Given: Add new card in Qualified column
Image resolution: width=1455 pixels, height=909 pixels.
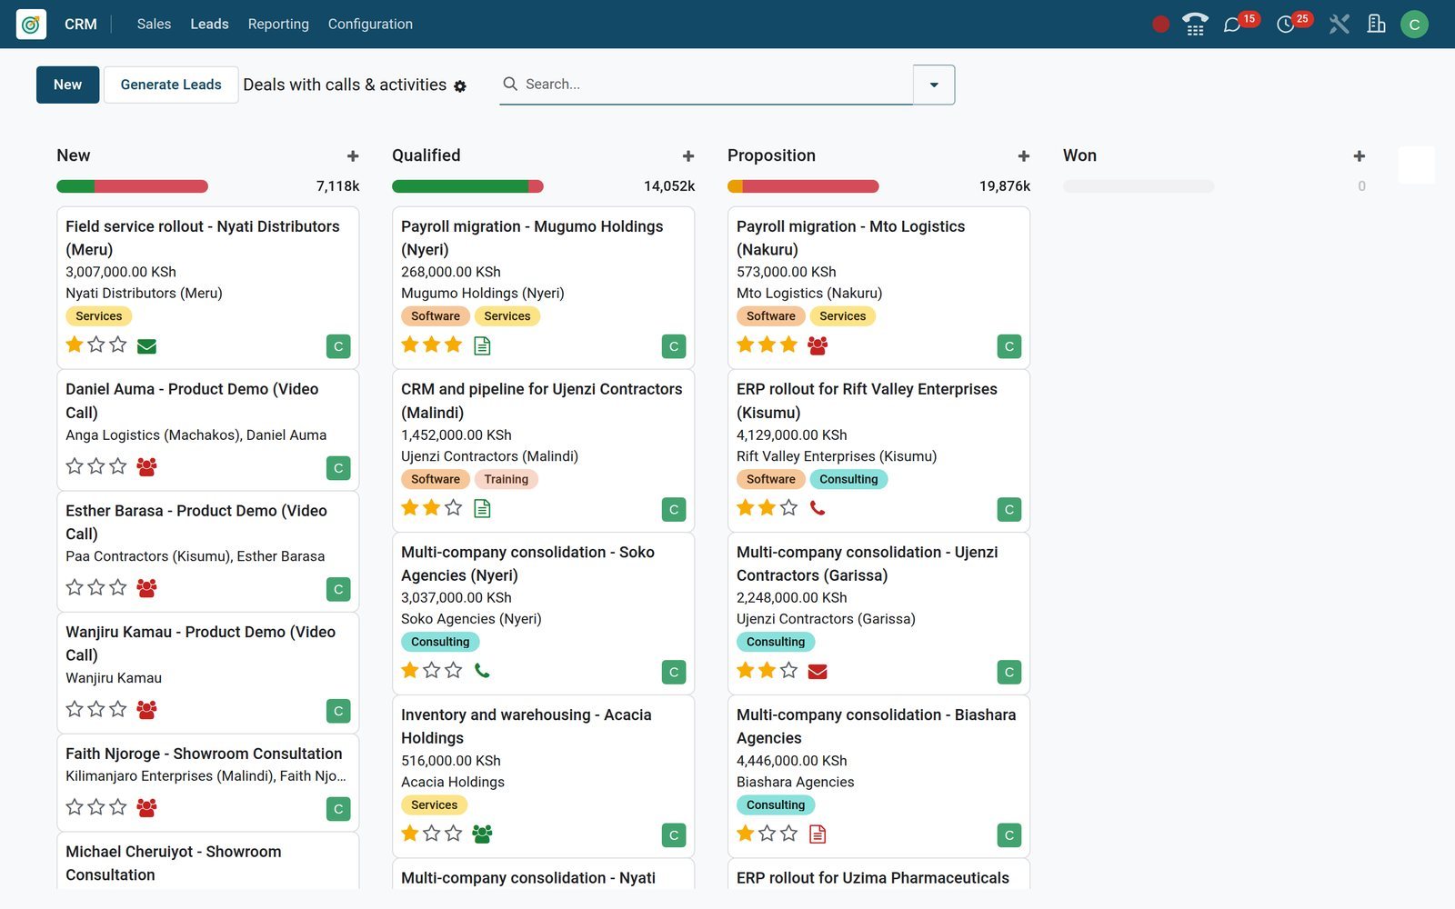Looking at the screenshot, I should [x=688, y=156].
